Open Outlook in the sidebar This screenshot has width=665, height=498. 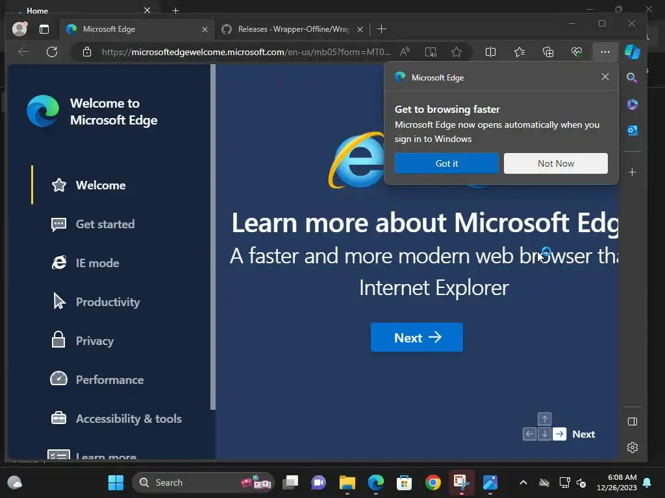coord(632,130)
